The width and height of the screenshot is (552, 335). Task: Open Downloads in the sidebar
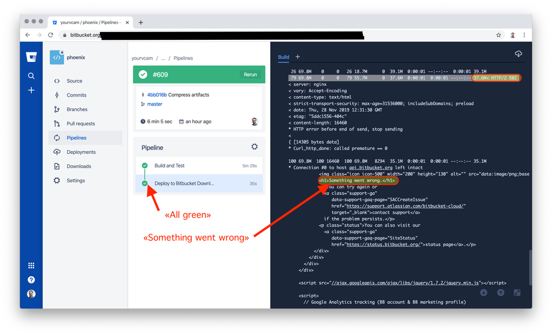click(85, 166)
